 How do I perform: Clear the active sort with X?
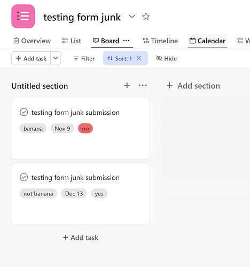point(139,58)
